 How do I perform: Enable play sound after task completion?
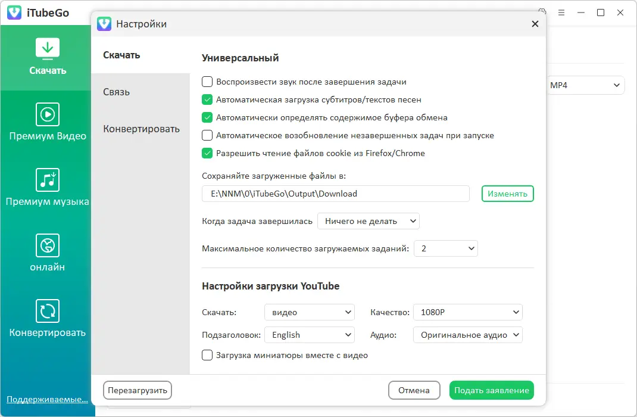click(207, 82)
